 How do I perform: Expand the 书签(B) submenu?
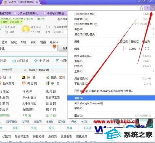[x=111, y=29]
